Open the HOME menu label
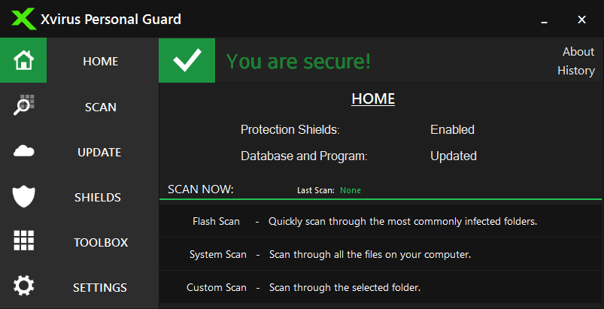604x309 pixels. pos(101,61)
